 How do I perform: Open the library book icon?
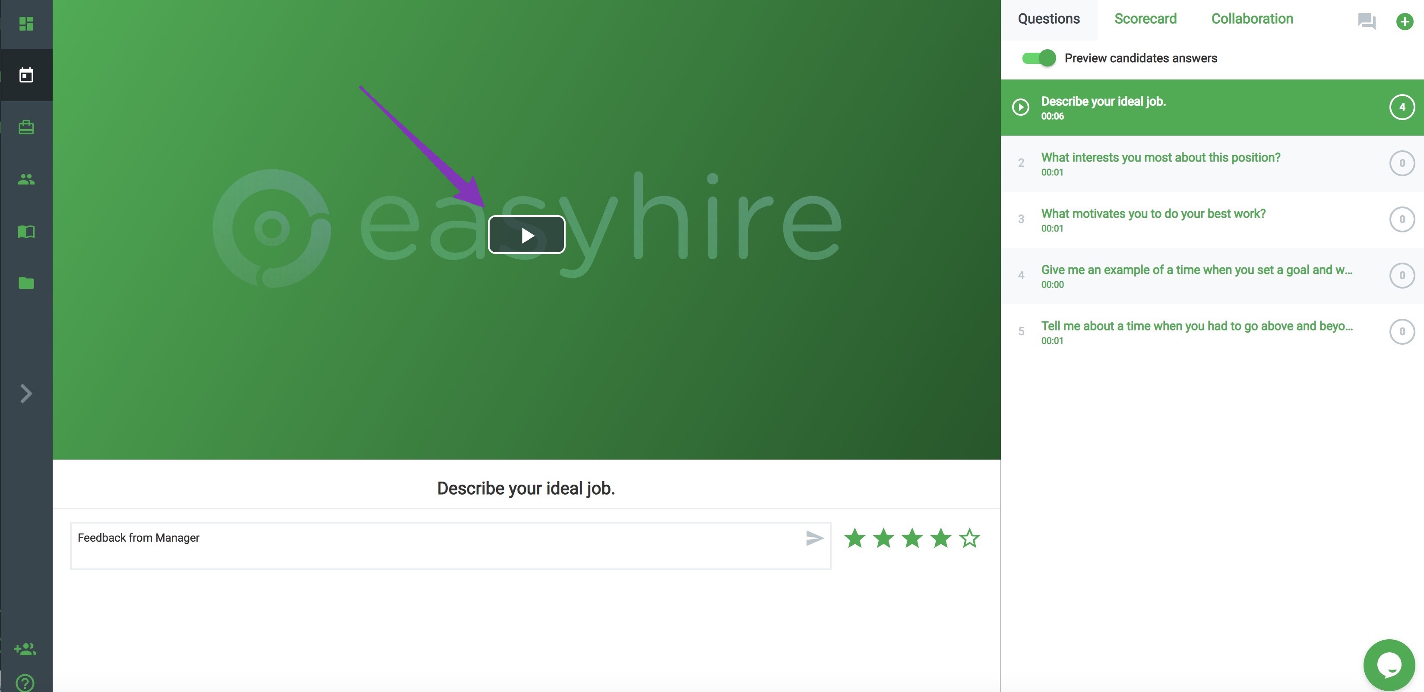(26, 231)
